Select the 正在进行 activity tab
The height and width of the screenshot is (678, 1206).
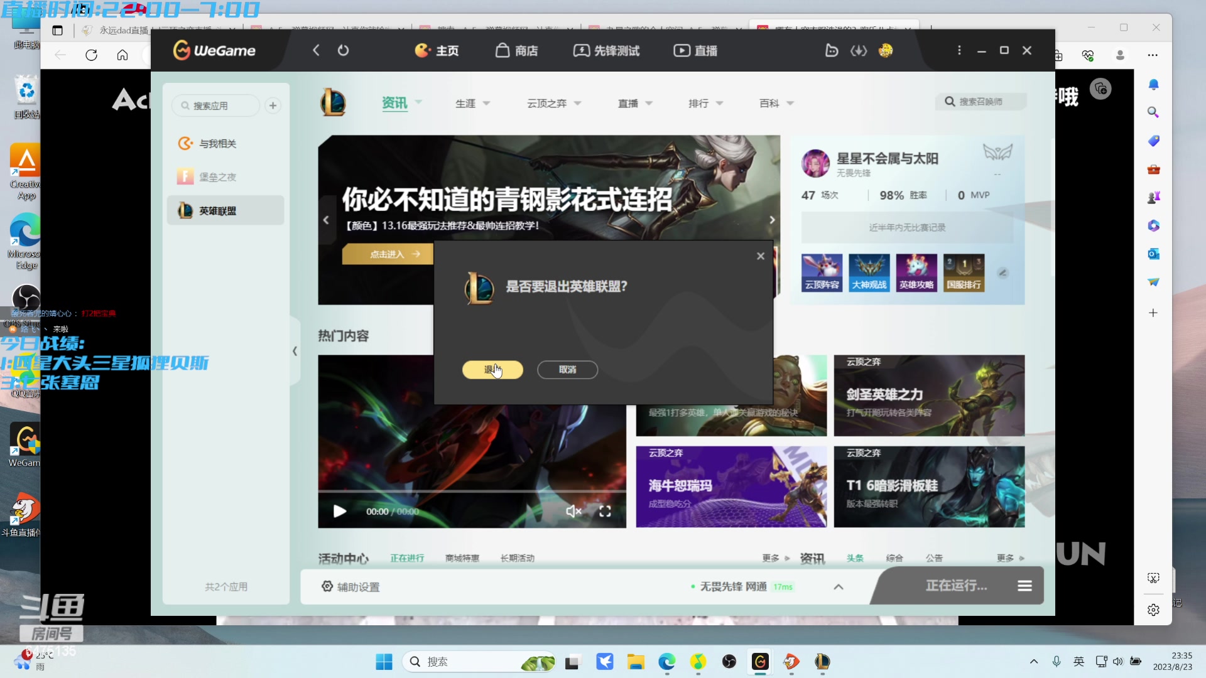click(x=407, y=558)
